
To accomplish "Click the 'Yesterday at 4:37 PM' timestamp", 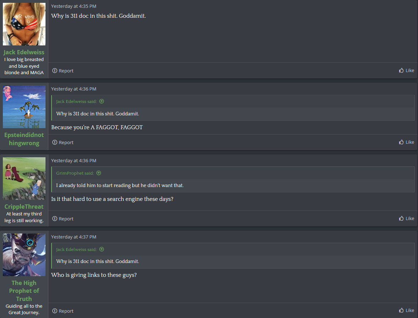I will [74, 237].
